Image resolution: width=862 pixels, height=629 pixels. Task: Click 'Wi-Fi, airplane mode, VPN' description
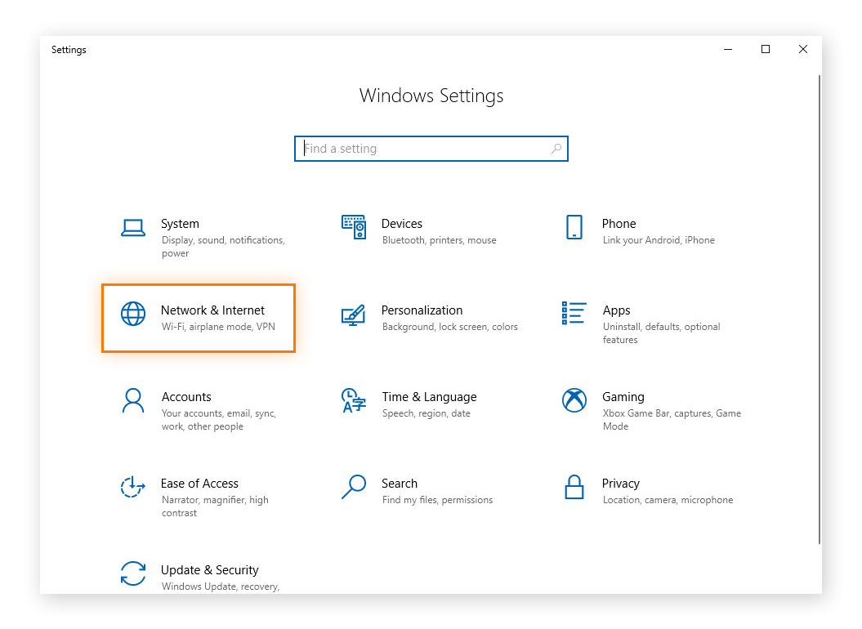(x=218, y=327)
